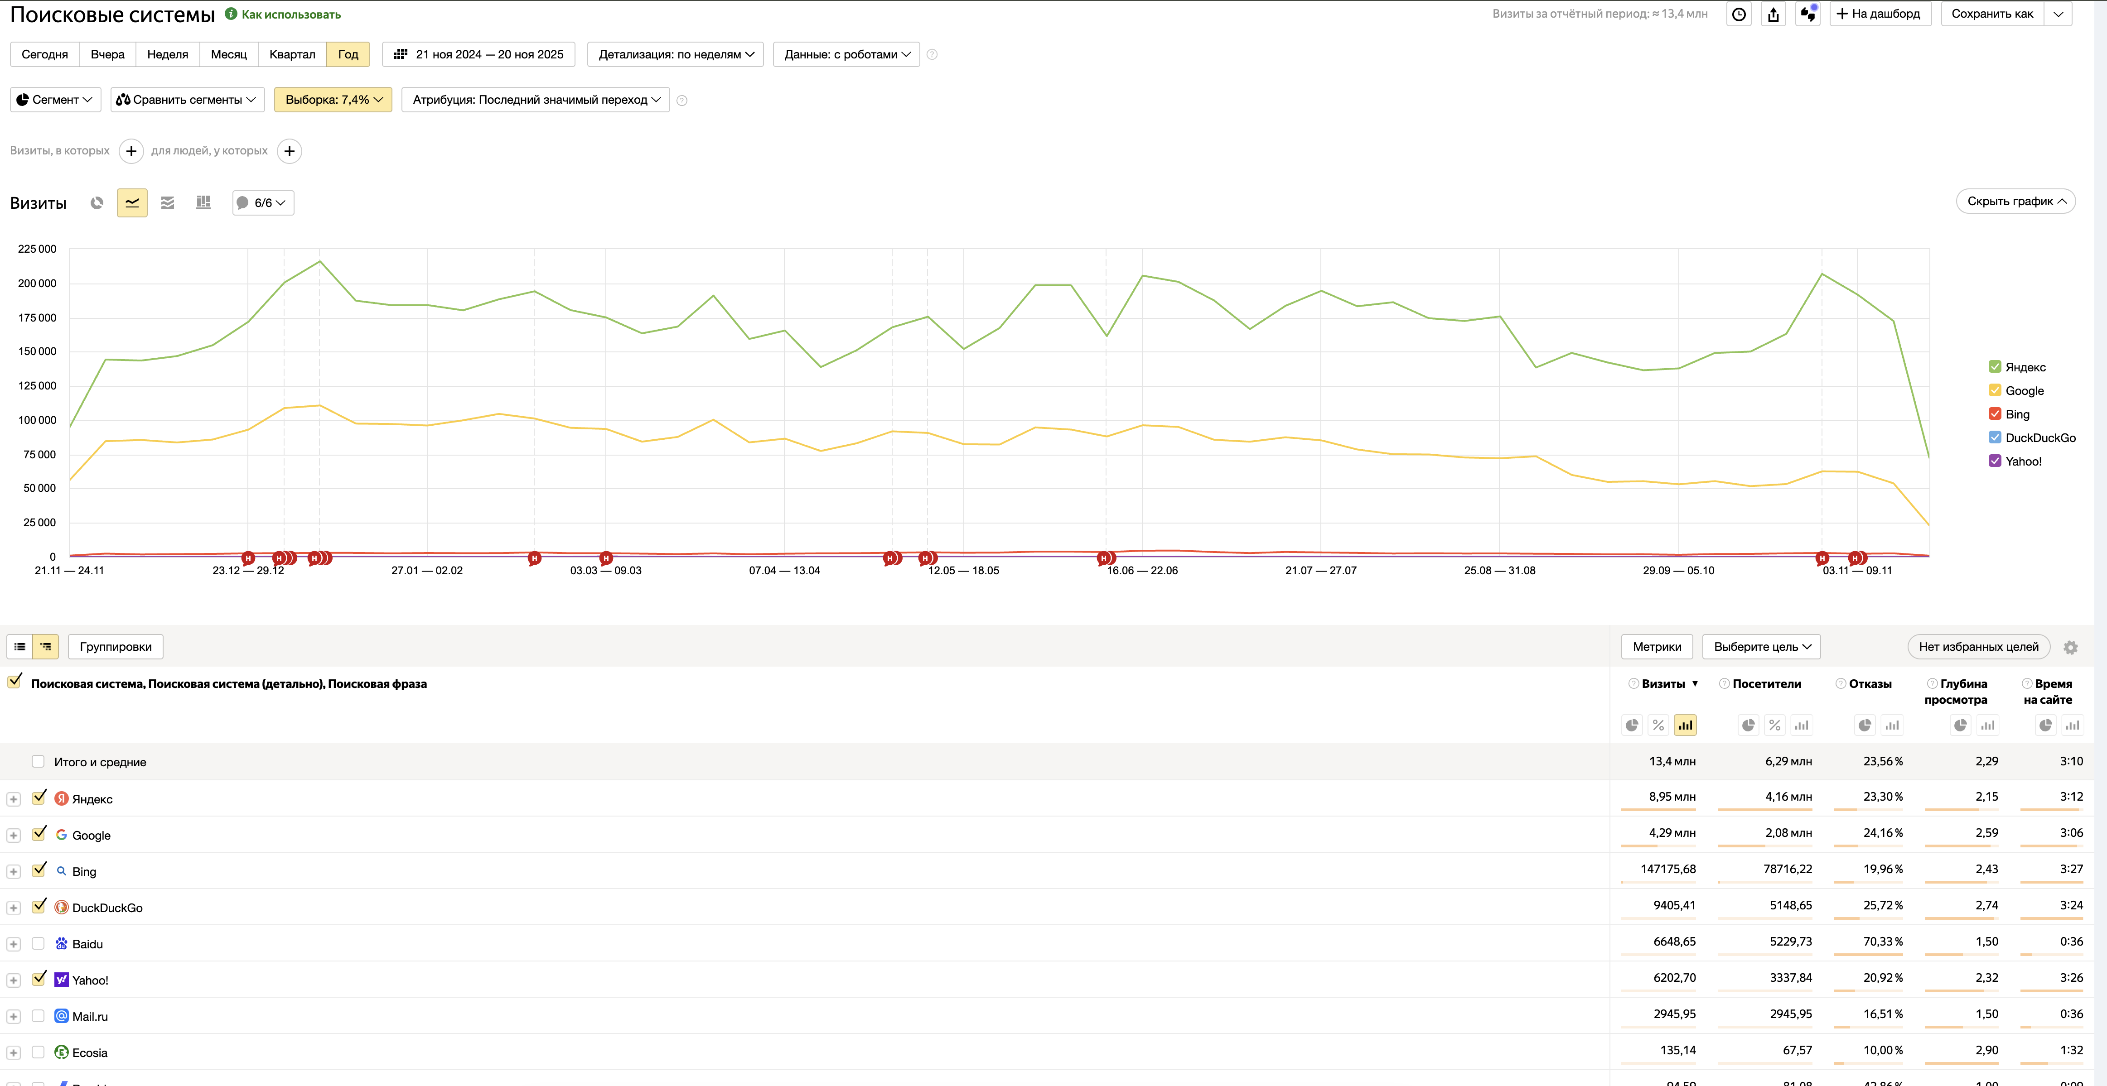Click the export report icon
Image resolution: width=2107 pixels, height=1086 pixels.
(1774, 14)
